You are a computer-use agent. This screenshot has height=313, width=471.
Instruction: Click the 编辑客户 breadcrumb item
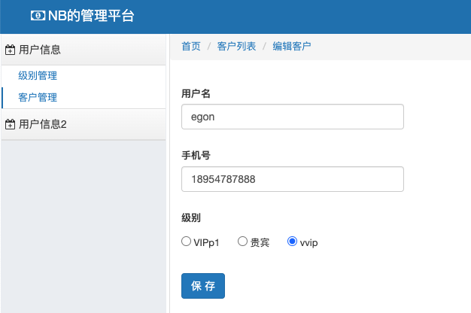pos(292,47)
